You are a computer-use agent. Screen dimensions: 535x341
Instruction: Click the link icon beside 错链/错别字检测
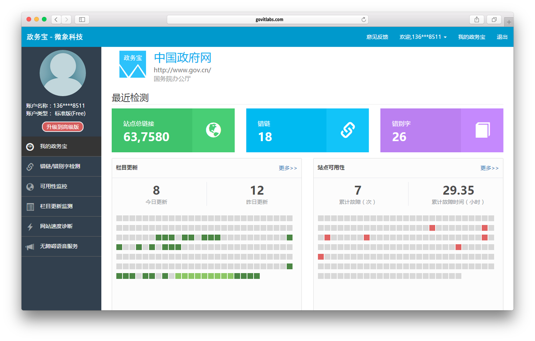(x=30, y=166)
